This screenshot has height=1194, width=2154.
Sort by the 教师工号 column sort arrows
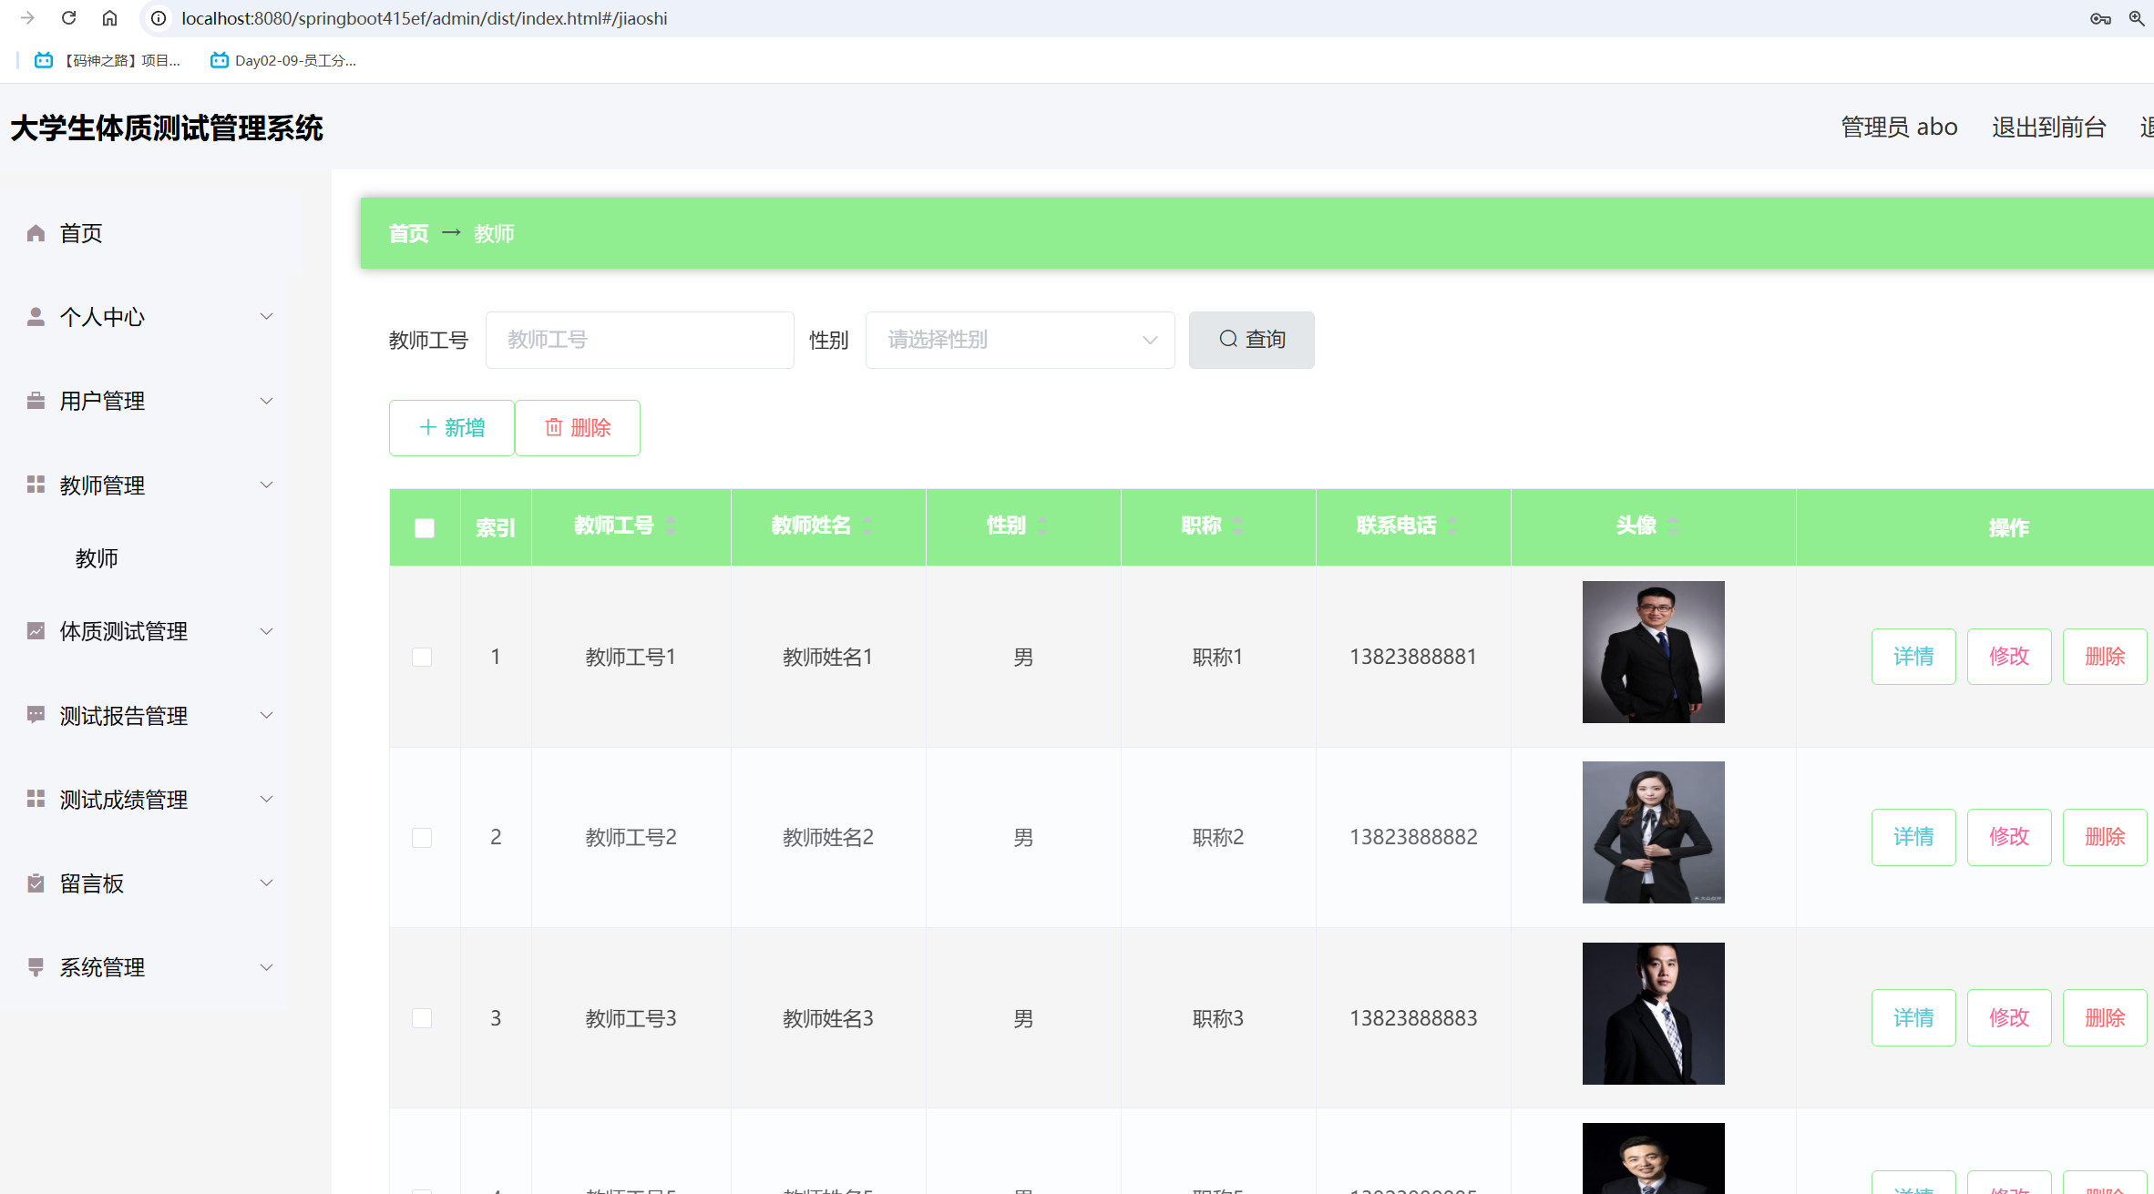click(671, 526)
